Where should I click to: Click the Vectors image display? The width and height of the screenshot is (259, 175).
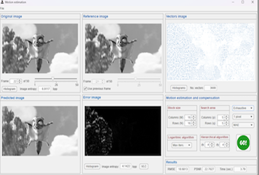click(211, 52)
